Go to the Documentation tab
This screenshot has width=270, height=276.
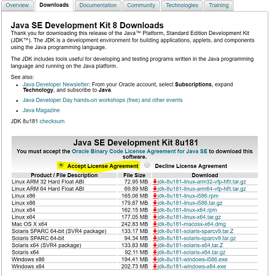pos(98,6)
